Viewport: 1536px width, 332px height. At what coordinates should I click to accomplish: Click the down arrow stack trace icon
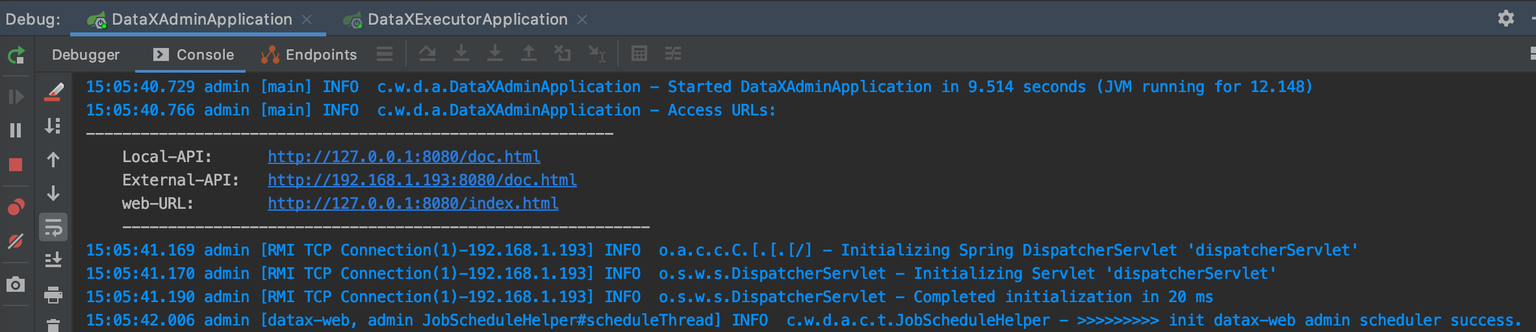coord(53,193)
